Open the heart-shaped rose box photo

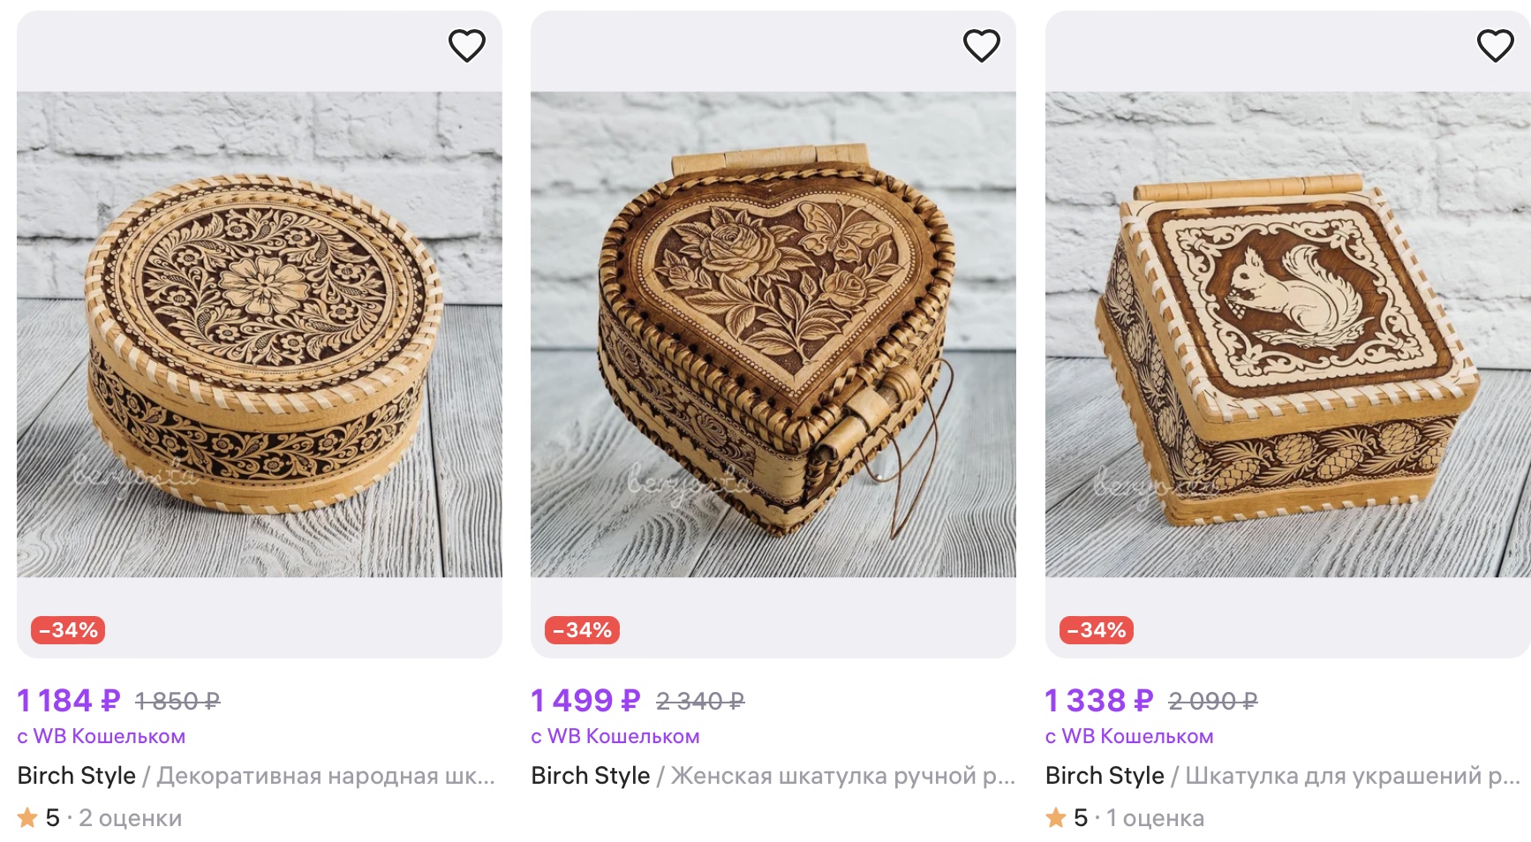[773, 335]
